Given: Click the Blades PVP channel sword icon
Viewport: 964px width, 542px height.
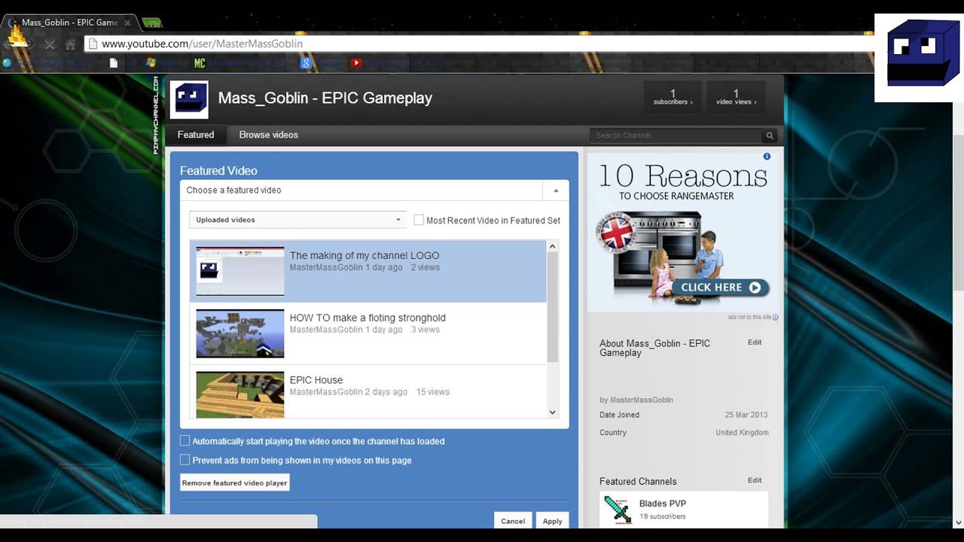Looking at the screenshot, I should pyautogui.click(x=618, y=510).
